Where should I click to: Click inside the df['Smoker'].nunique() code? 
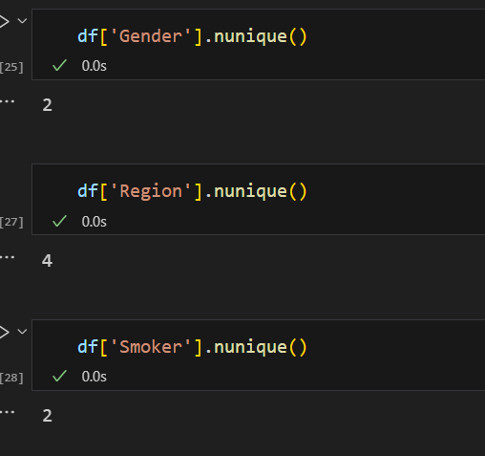point(192,347)
